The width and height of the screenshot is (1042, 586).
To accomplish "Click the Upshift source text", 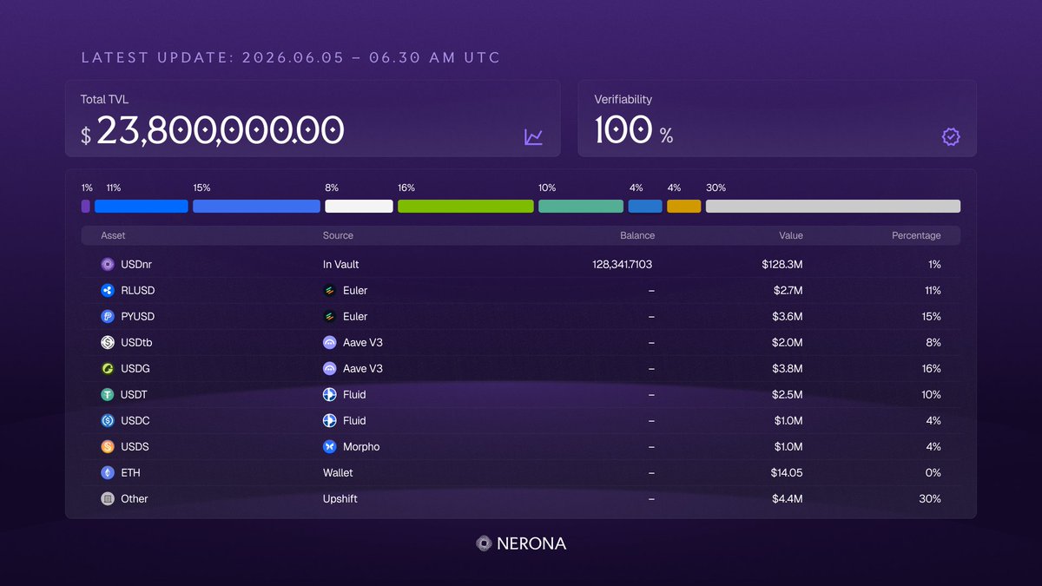I will click(x=340, y=498).
